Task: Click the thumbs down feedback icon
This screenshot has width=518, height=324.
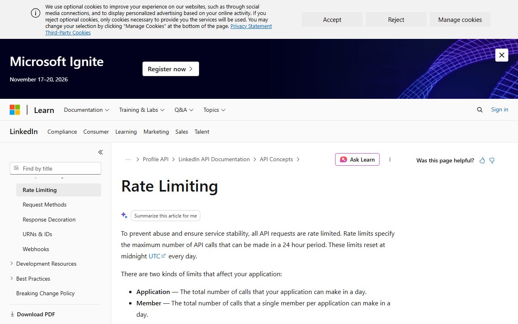Action: pos(492,160)
